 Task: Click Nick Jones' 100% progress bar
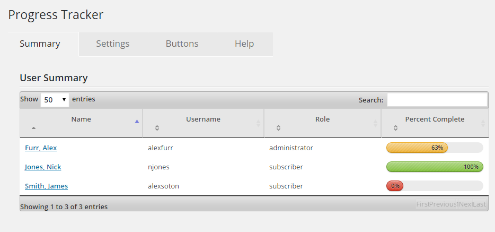click(x=435, y=167)
